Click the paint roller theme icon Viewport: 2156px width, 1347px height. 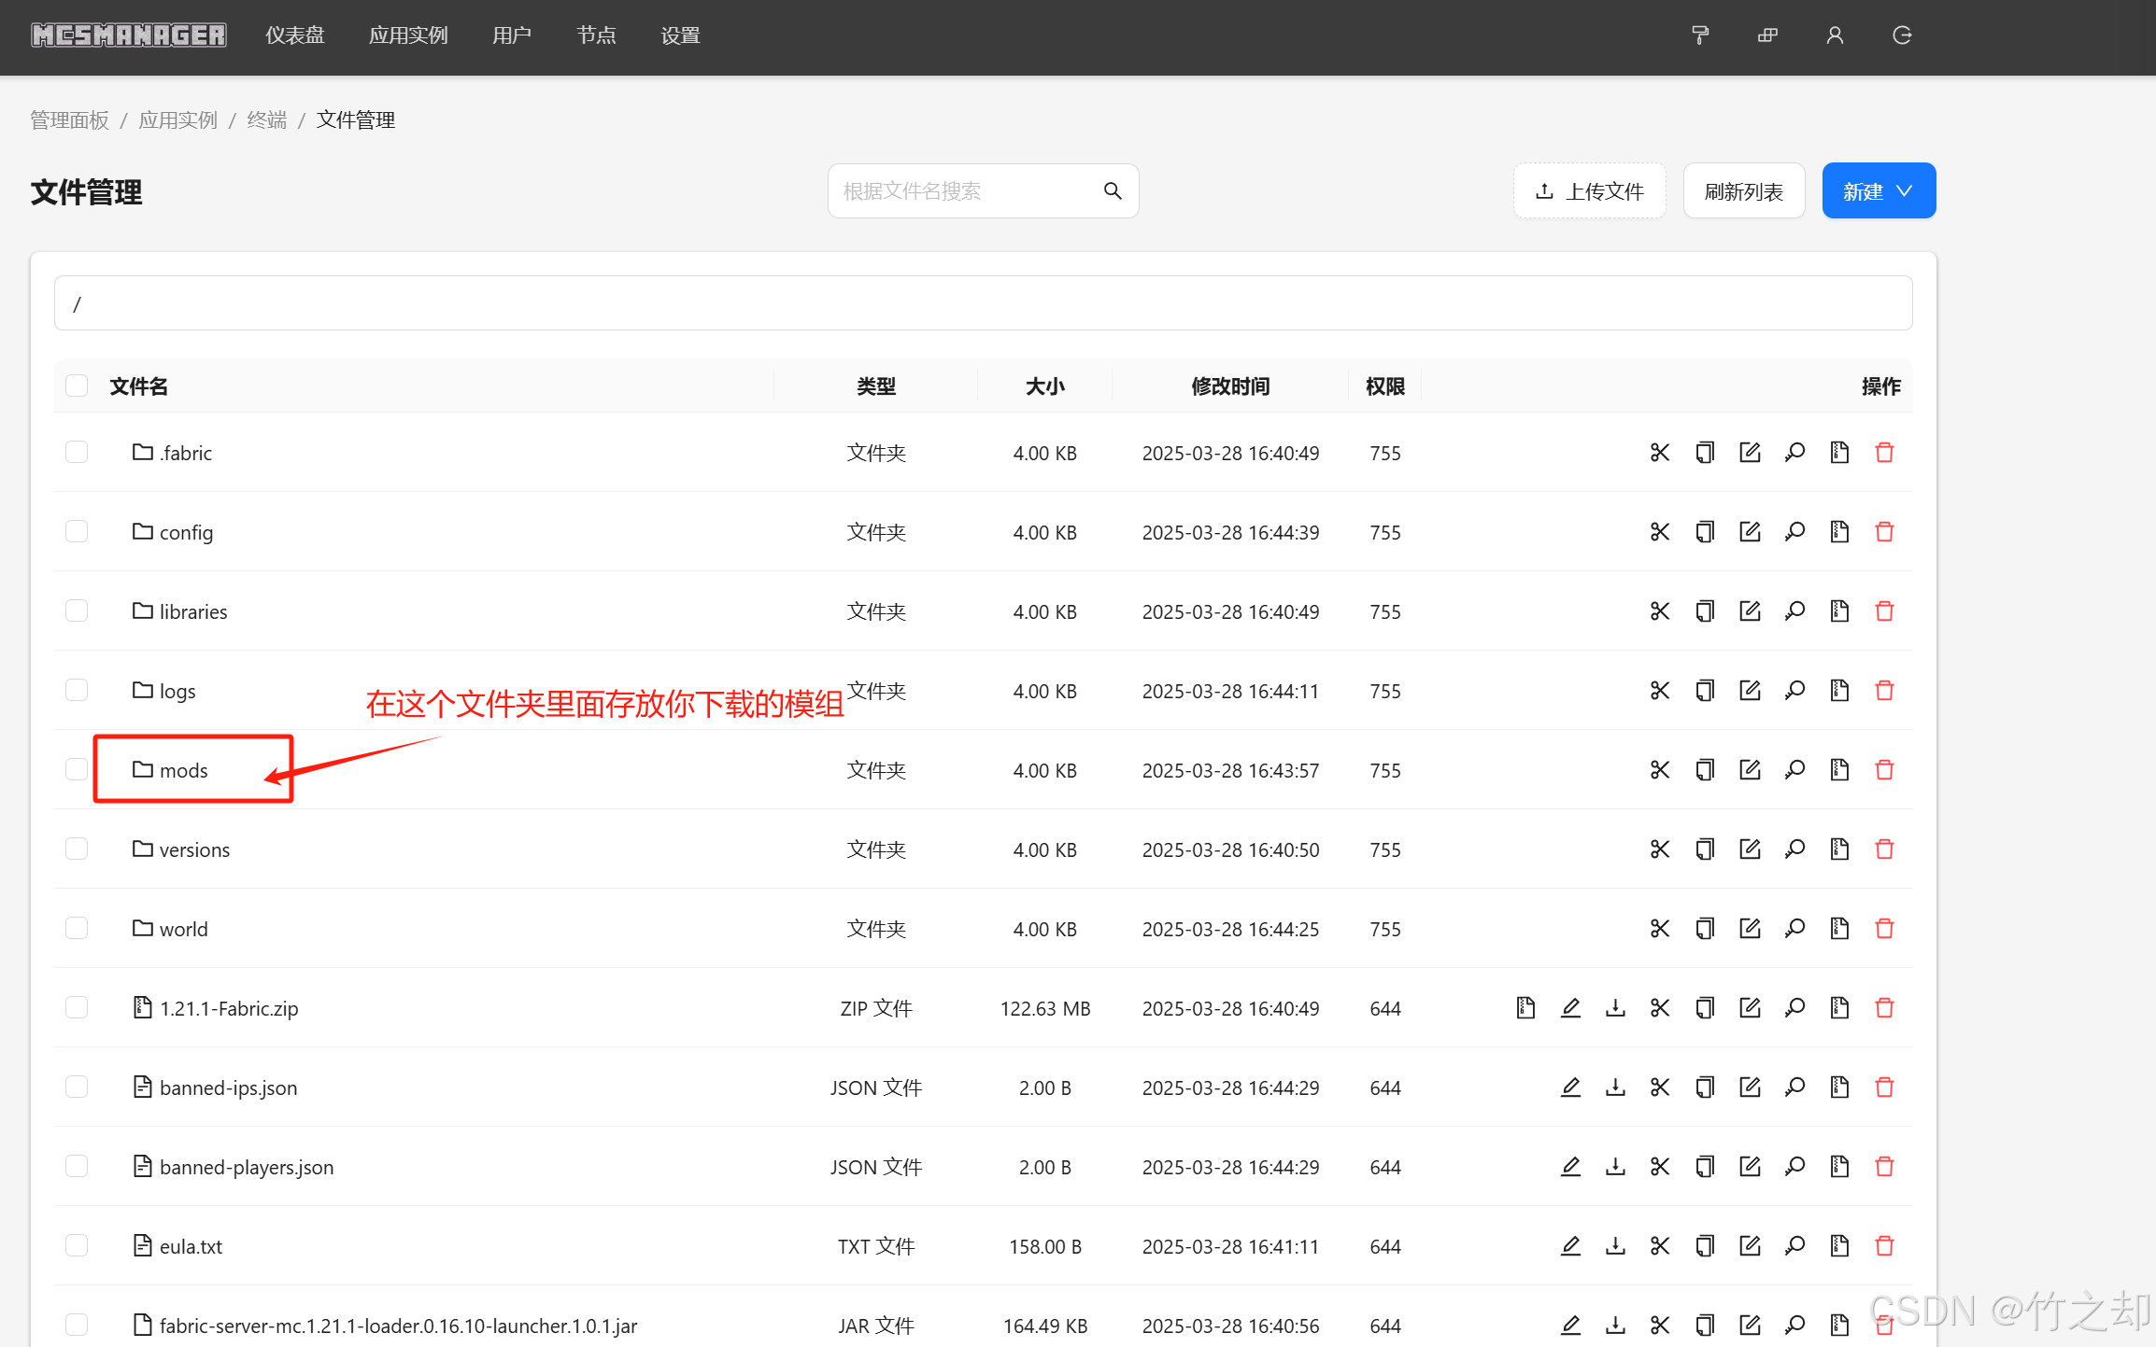[x=1700, y=35]
